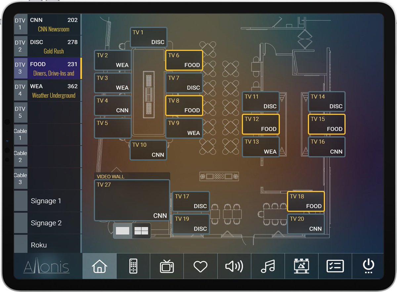Click the Weather Underground program title
Screen dimensions: 397x292
point(54,95)
